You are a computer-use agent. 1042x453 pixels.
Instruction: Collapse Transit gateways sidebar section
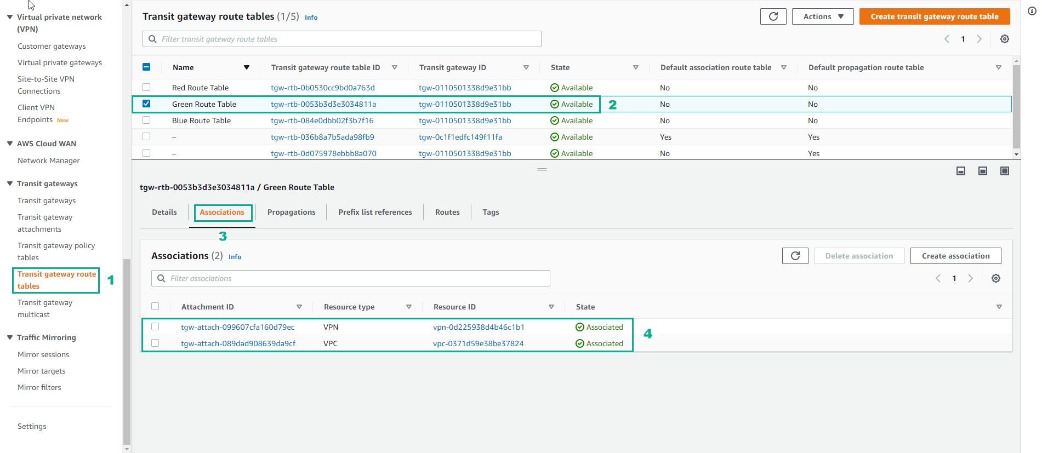[x=10, y=184]
